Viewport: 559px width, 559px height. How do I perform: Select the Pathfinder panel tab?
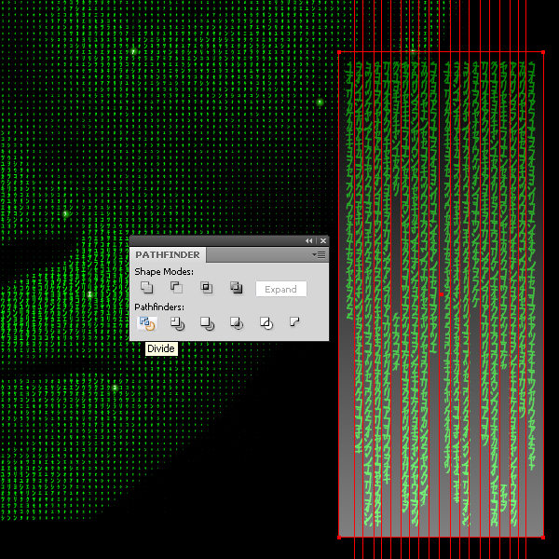point(168,255)
